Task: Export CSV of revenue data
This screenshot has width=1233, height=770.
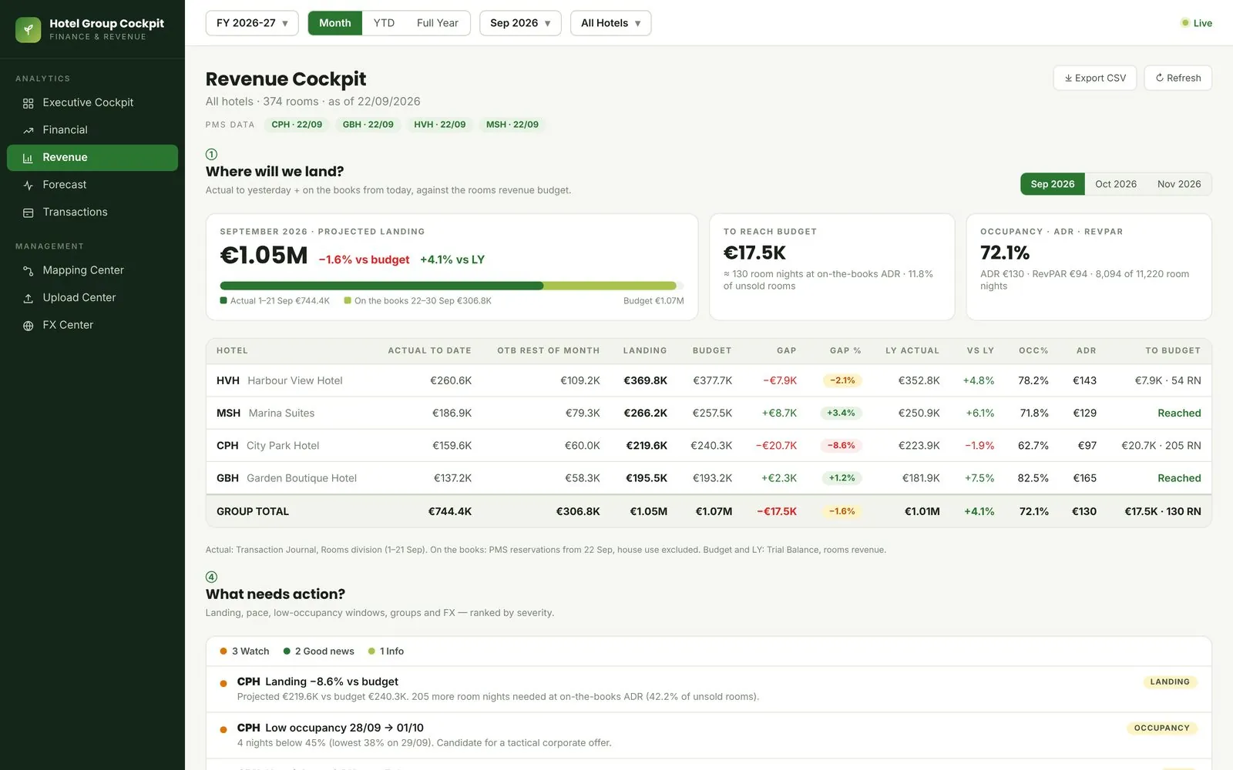Action: (x=1095, y=78)
